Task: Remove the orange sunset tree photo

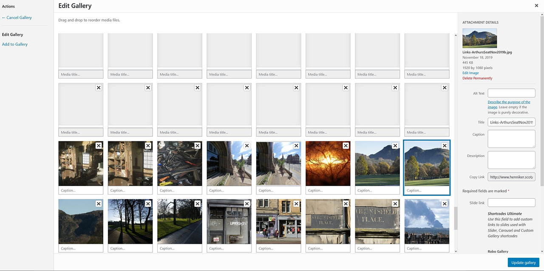Action: tap(346, 145)
